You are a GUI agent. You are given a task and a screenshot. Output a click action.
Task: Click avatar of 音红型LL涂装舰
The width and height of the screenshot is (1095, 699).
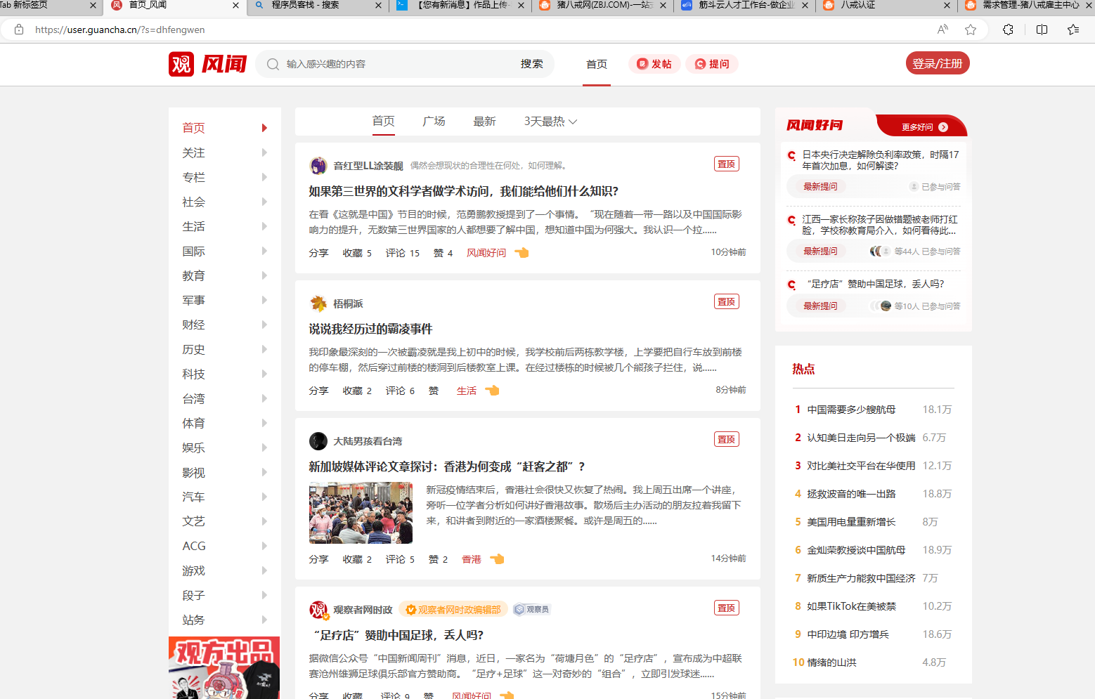(x=318, y=166)
